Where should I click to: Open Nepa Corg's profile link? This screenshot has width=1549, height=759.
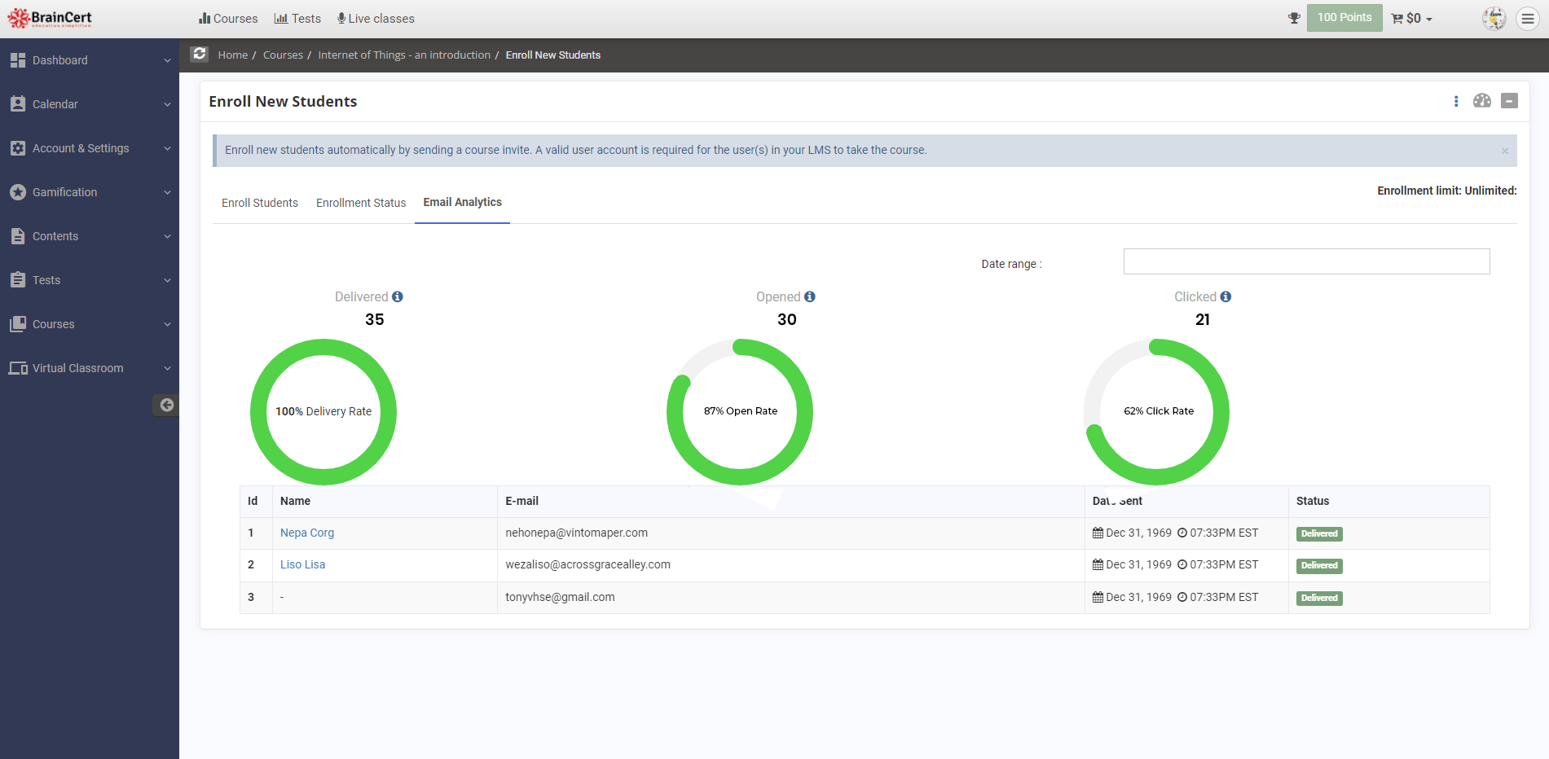click(306, 533)
